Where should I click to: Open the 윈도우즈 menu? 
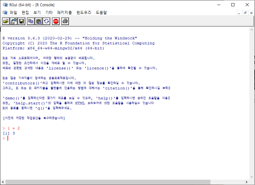coord(84,12)
